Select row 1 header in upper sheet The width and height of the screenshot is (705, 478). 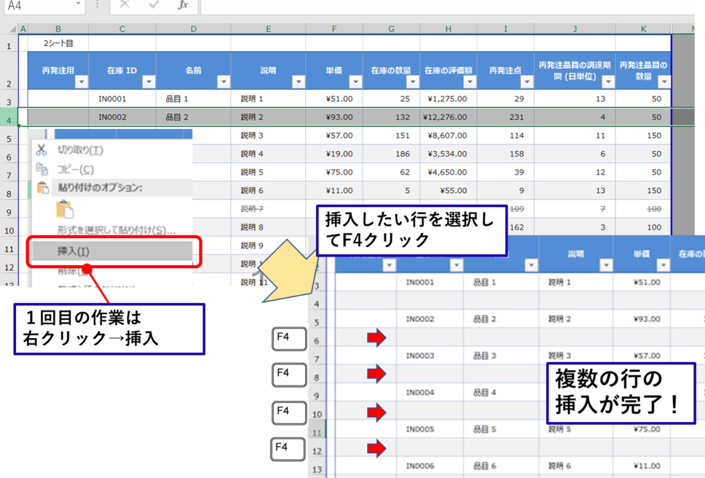point(9,44)
